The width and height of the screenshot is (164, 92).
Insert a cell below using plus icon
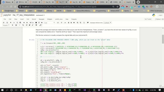pos(11,23)
